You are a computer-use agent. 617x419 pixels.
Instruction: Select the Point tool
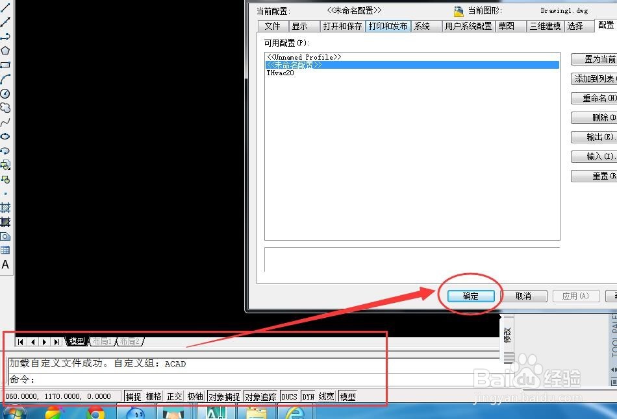5,193
